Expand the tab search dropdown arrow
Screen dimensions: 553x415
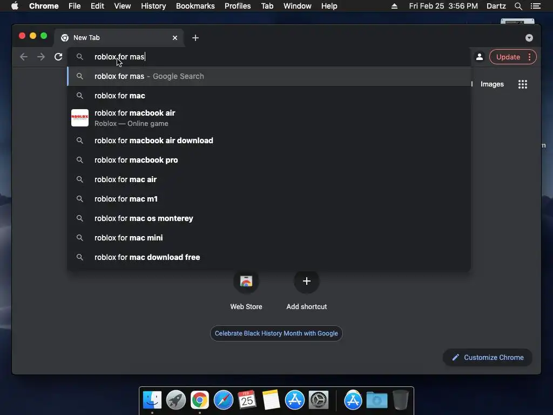pos(529,38)
